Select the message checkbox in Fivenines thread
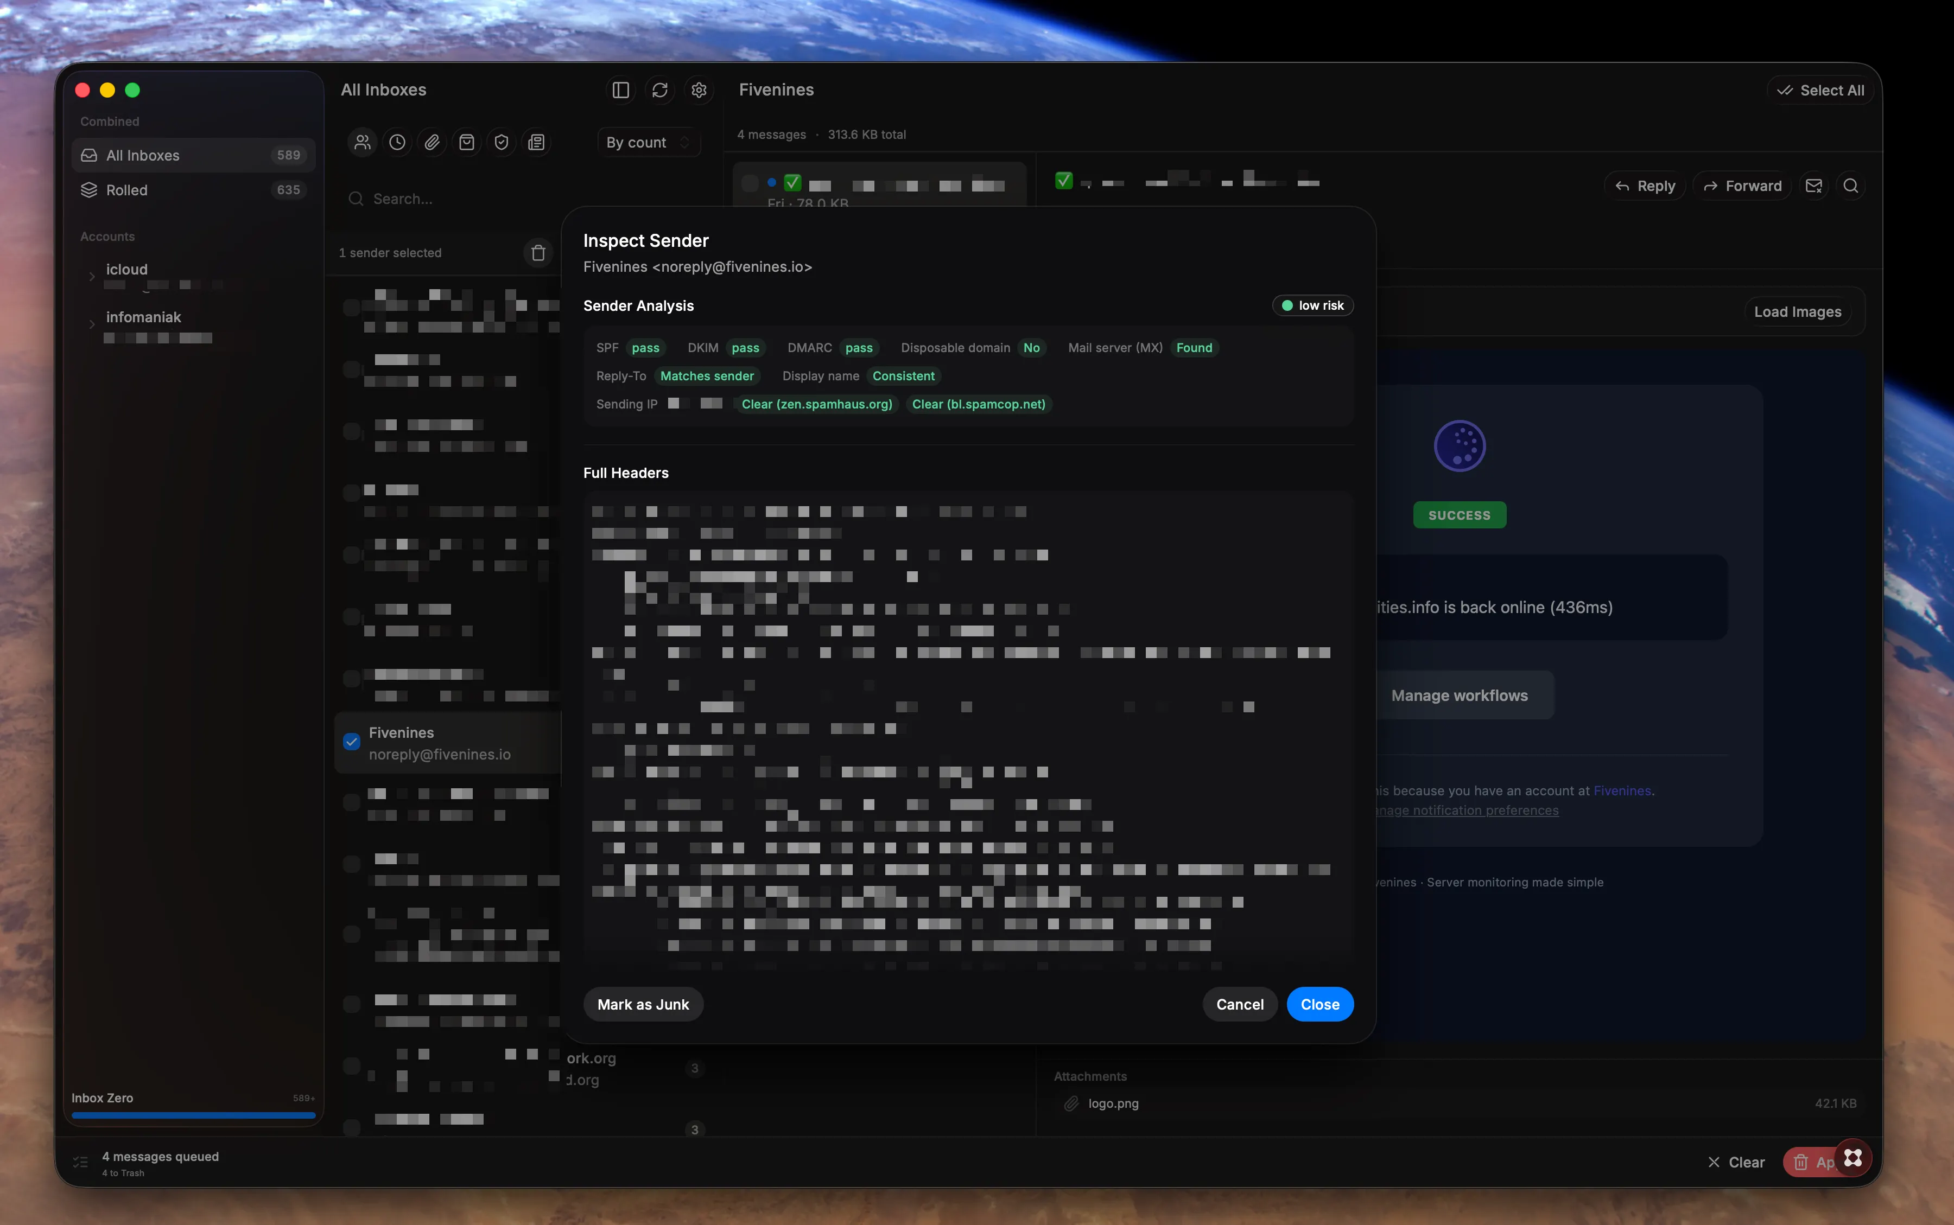Image resolution: width=1954 pixels, height=1225 pixels. pyautogui.click(x=750, y=183)
